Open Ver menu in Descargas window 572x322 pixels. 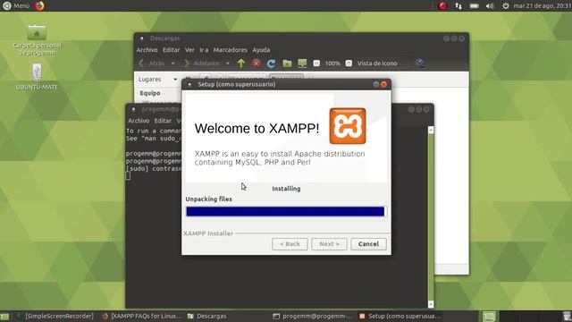click(189, 50)
